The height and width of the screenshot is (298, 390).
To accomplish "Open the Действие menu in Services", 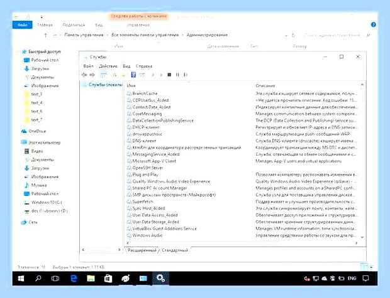I will pyautogui.click(x=108, y=67).
